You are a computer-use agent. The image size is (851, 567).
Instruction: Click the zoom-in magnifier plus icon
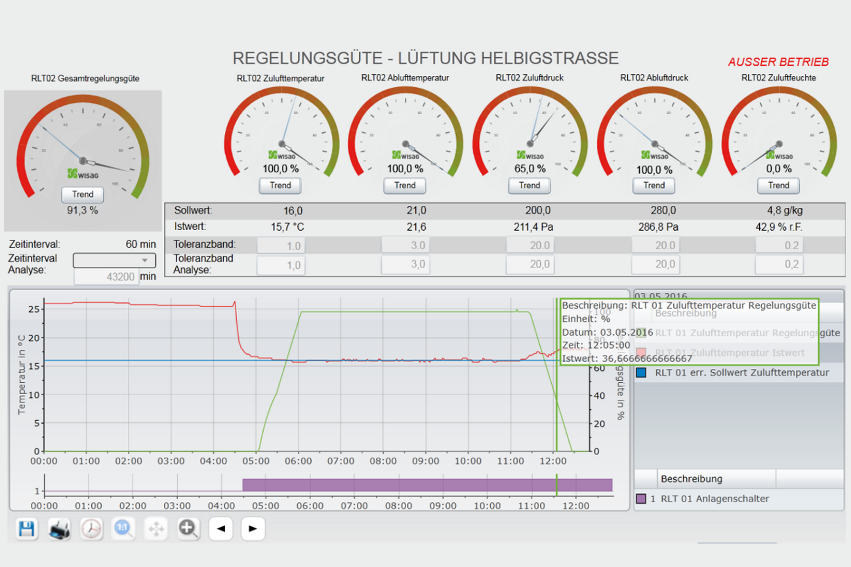(x=188, y=529)
